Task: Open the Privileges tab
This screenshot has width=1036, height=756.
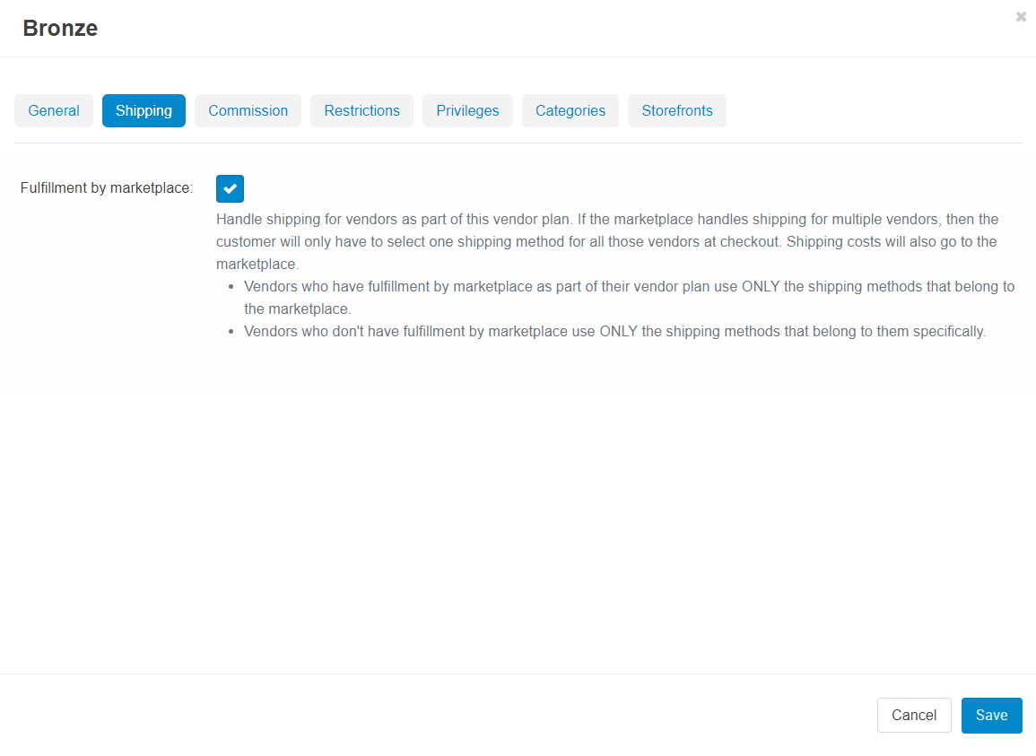Action: (x=467, y=110)
